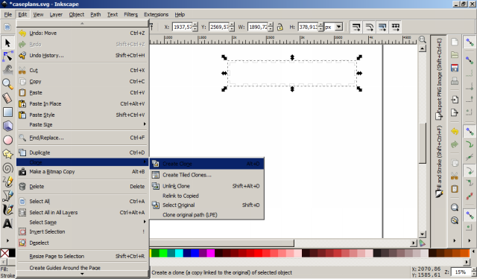The width and height of the screenshot is (477, 279).
Task: Click vertical scrollbar down arrow
Action: click(423, 234)
